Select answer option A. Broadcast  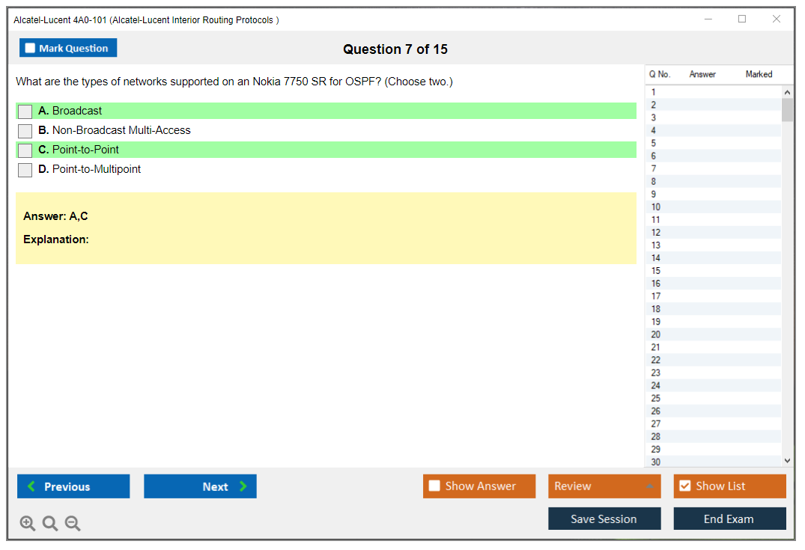click(x=25, y=111)
